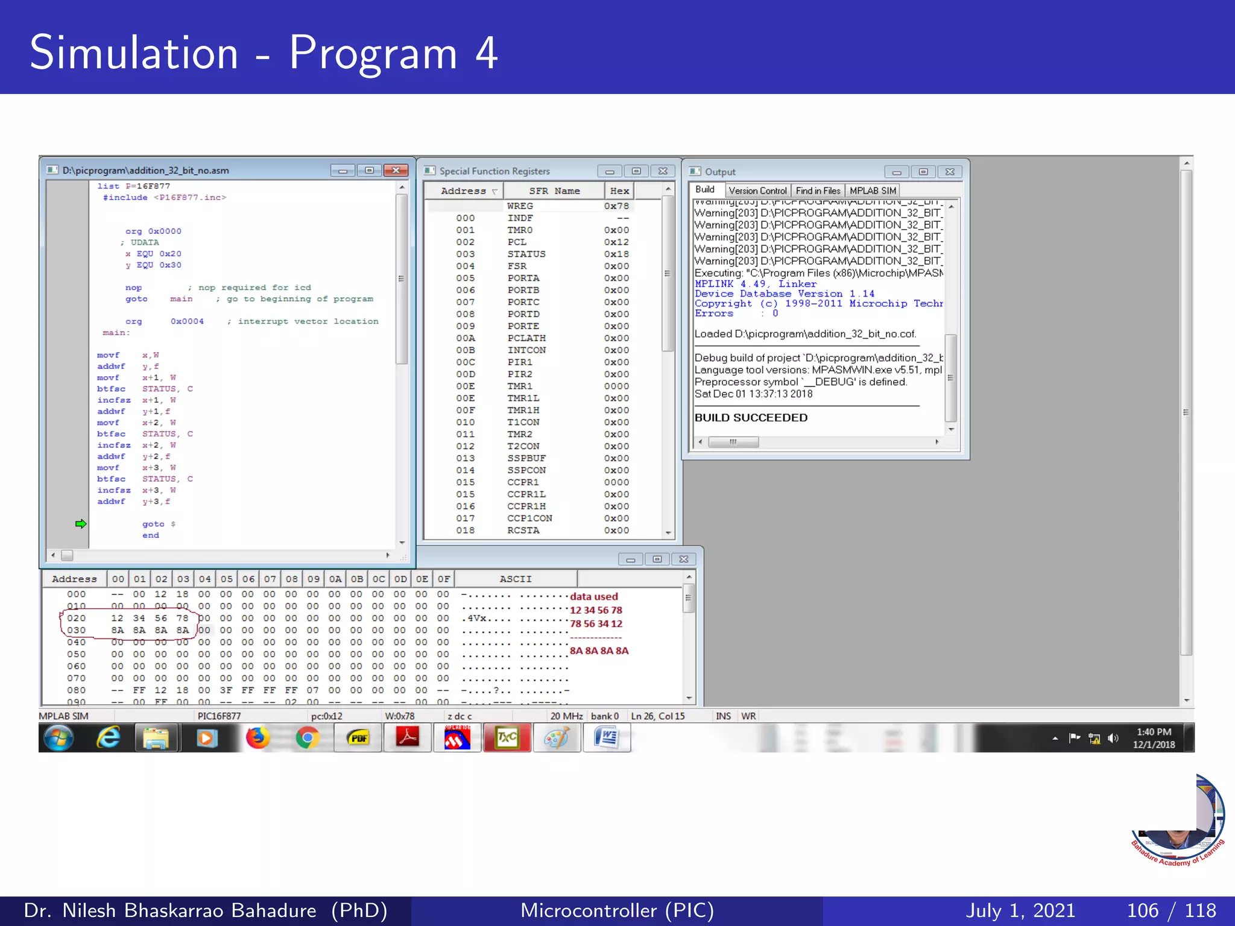Click the Action Center flag tray icon

pyautogui.click(x=1075, y=738)
